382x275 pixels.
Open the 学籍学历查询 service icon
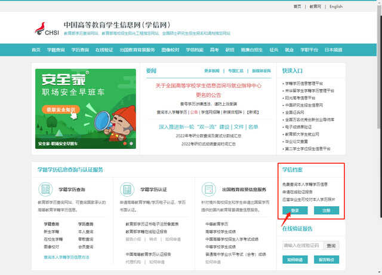click(x=45, y=190)
